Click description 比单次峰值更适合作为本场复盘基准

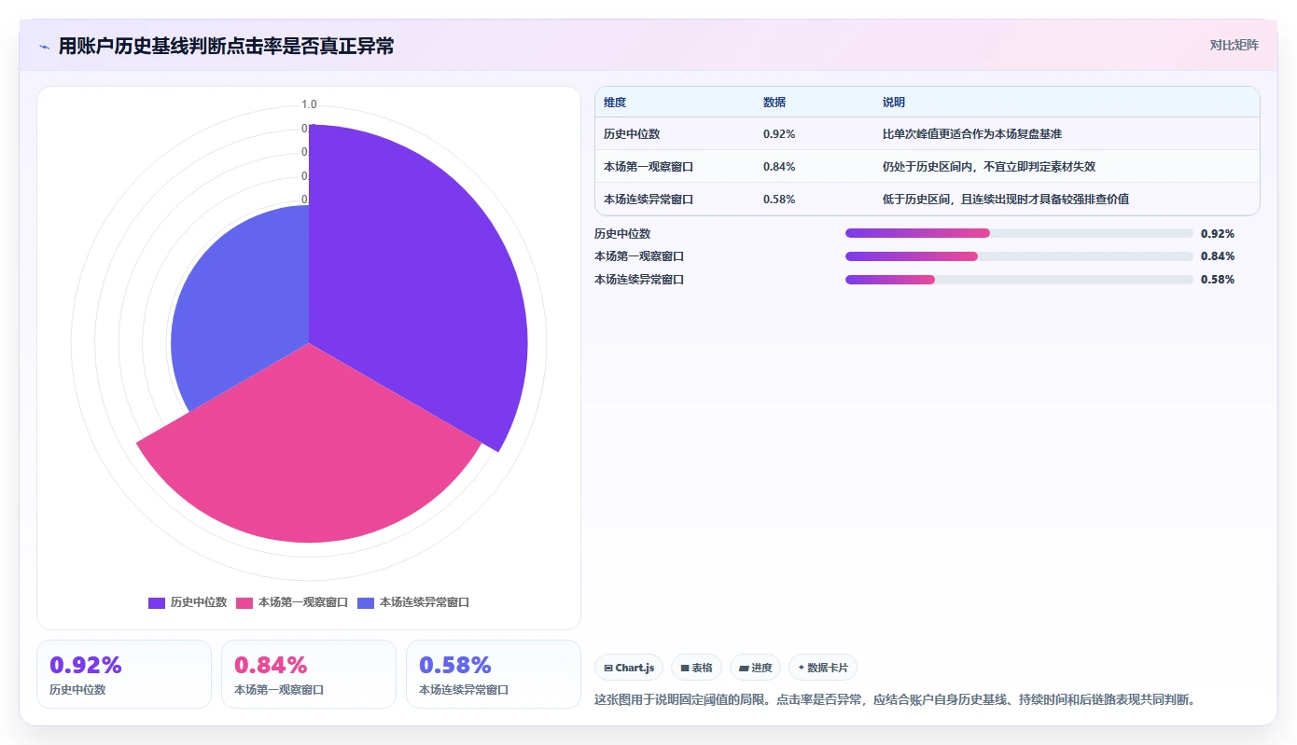972,134
